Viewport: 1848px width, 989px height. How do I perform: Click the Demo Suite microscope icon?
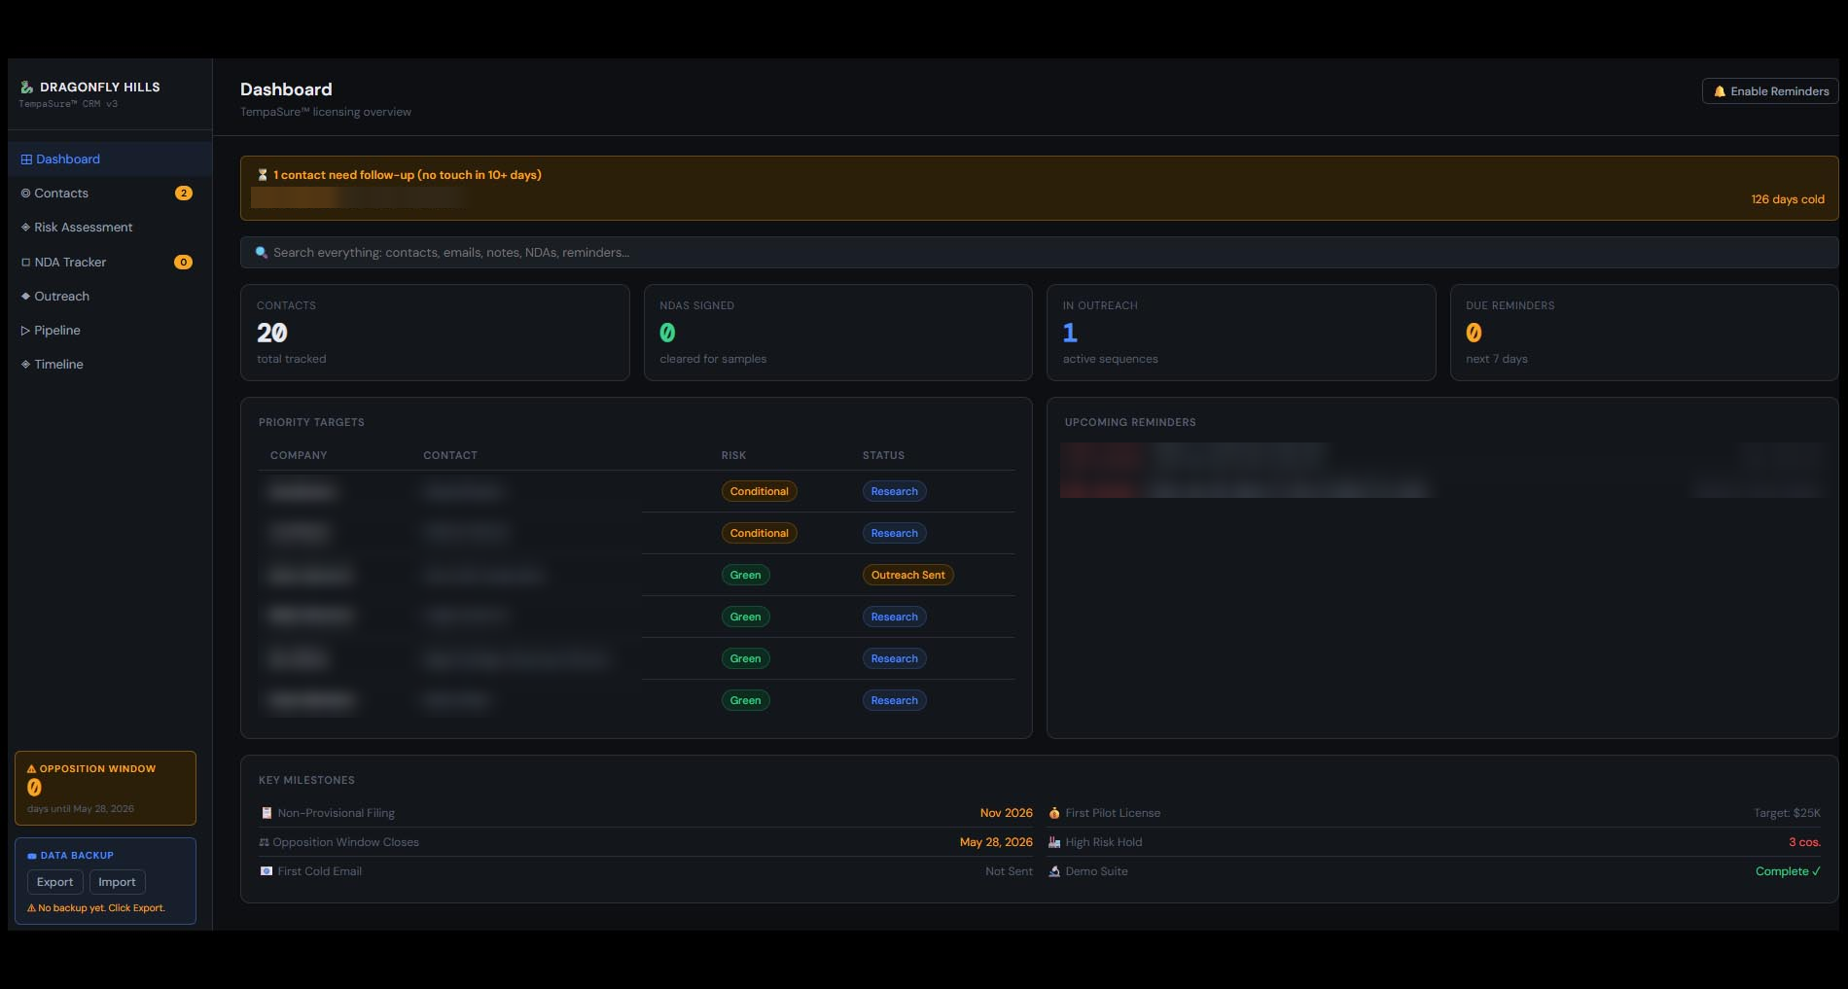click(x=1054, y=871)
